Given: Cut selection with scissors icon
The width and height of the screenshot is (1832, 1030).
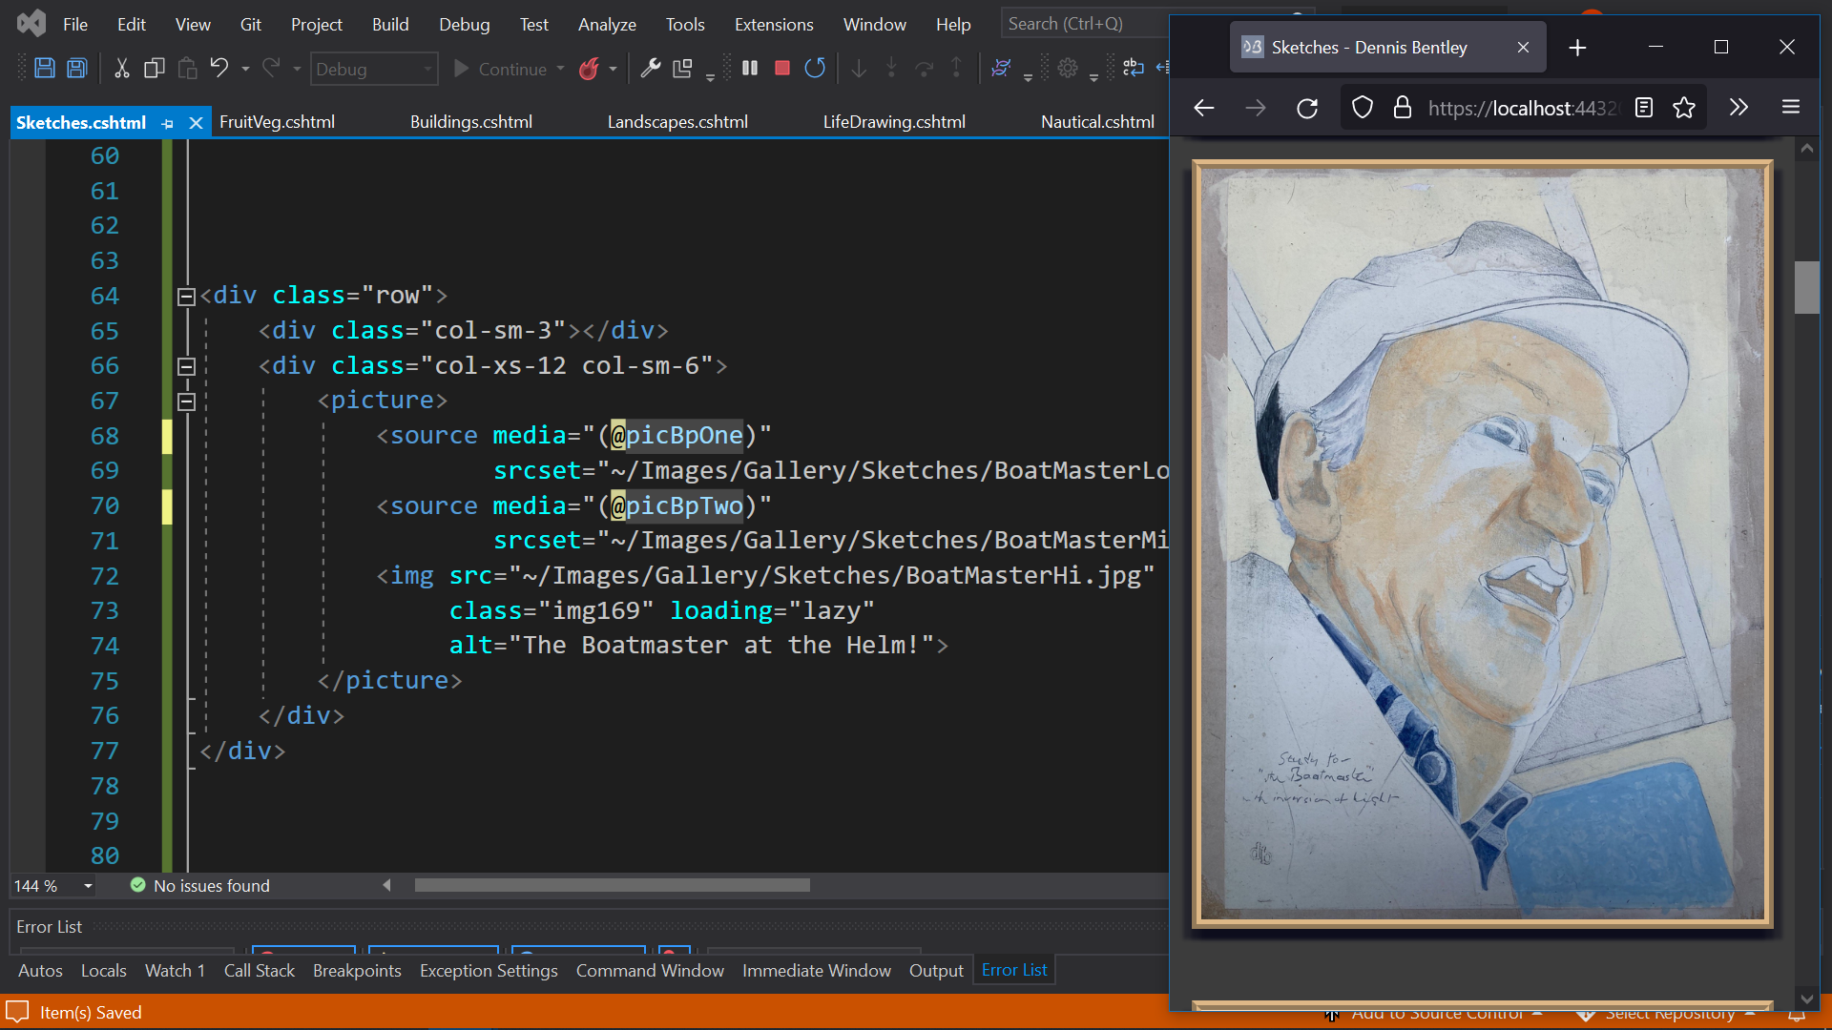Looking at the screenshot, I should [x=121, y=69].
